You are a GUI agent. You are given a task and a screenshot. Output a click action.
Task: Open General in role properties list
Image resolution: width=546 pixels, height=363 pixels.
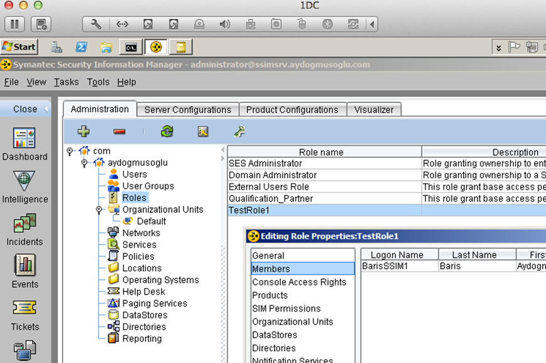click(303, 256)
